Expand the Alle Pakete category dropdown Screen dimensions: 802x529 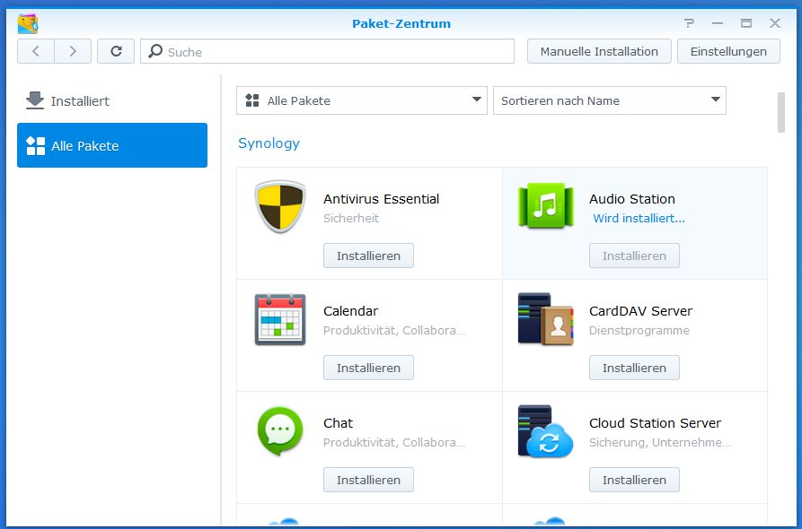(362, 100)
